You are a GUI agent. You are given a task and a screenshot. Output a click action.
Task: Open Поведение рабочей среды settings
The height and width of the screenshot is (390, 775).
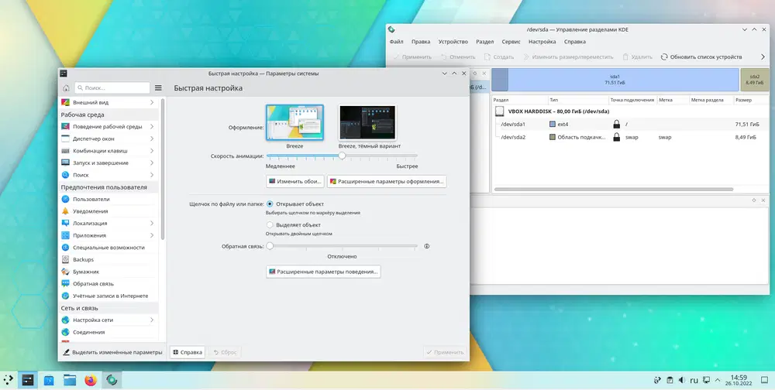pyautogui.click(x=108, y=127)
